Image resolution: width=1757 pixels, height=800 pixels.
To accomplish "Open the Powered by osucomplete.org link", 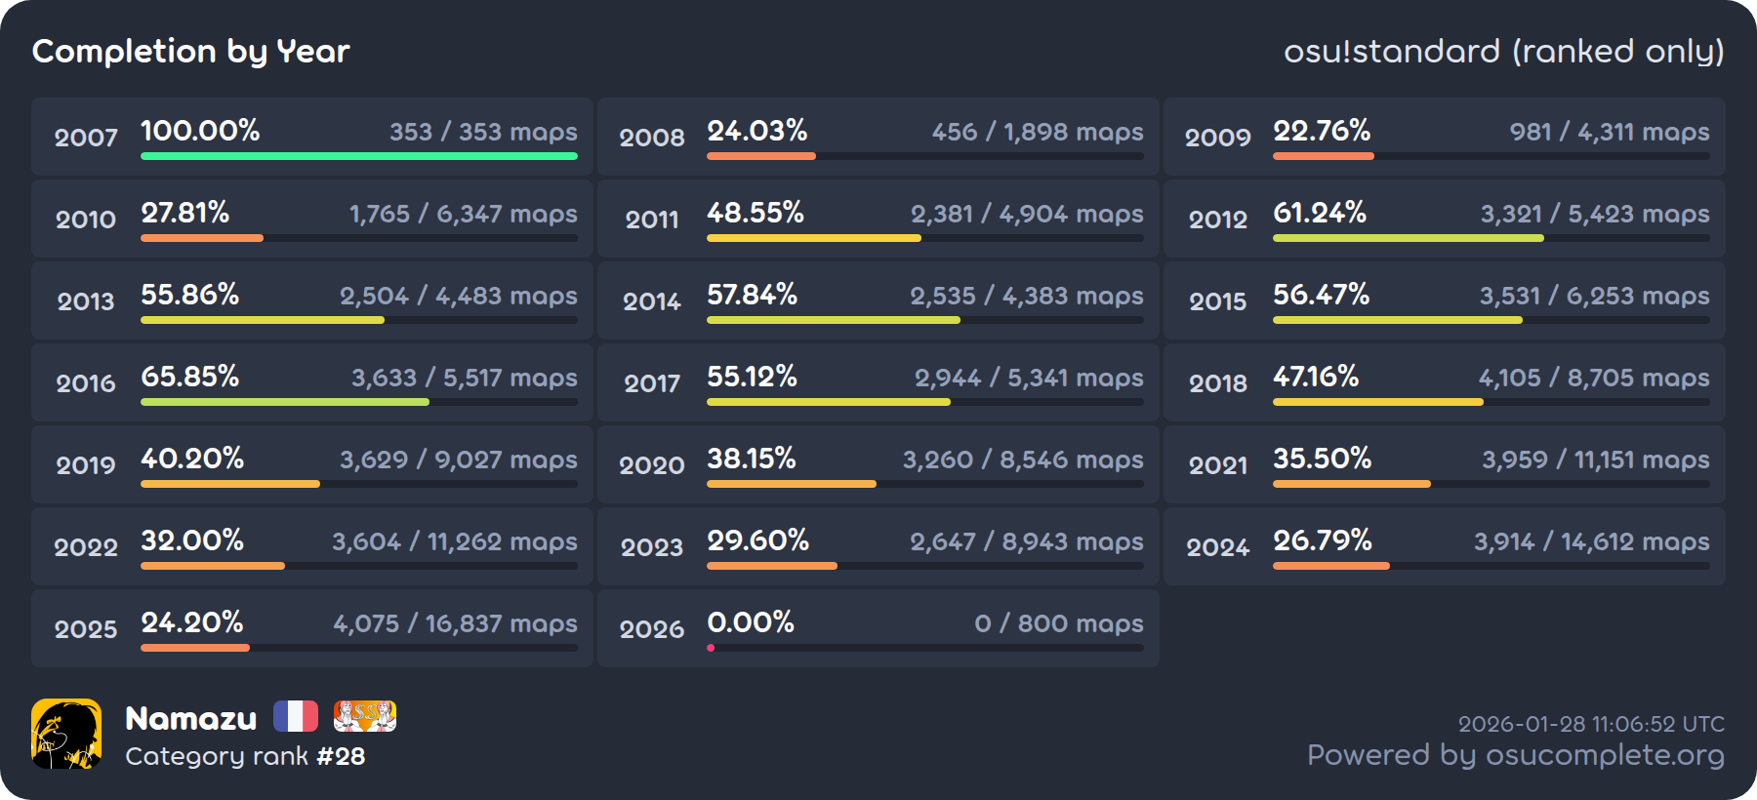I will click(1515, 755).
